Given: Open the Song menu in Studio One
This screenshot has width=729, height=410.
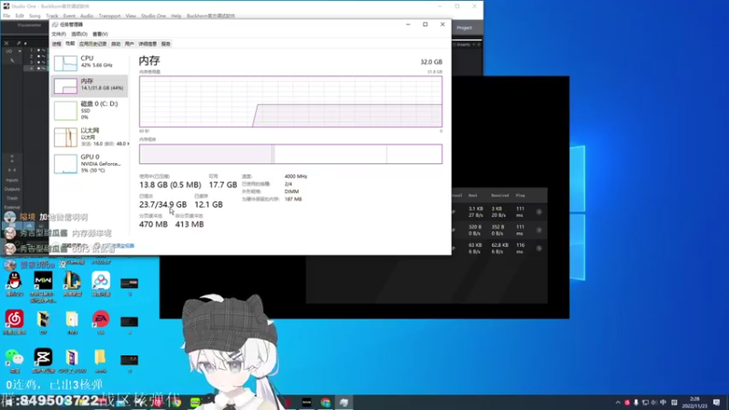Looking at the screenshot, I should (x=35, y=15).
